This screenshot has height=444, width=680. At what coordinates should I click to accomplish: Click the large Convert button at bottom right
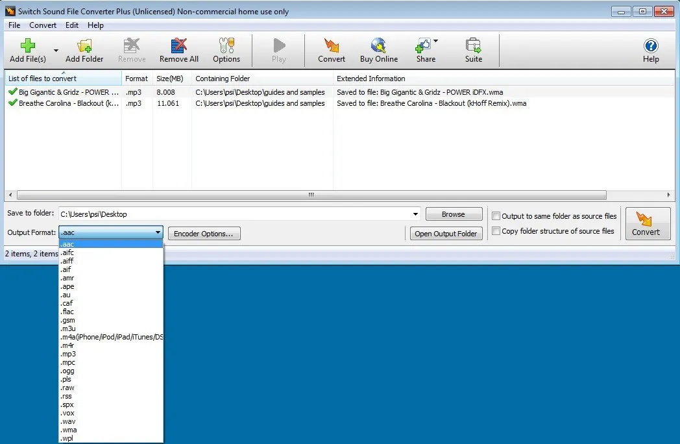(648, 223)
